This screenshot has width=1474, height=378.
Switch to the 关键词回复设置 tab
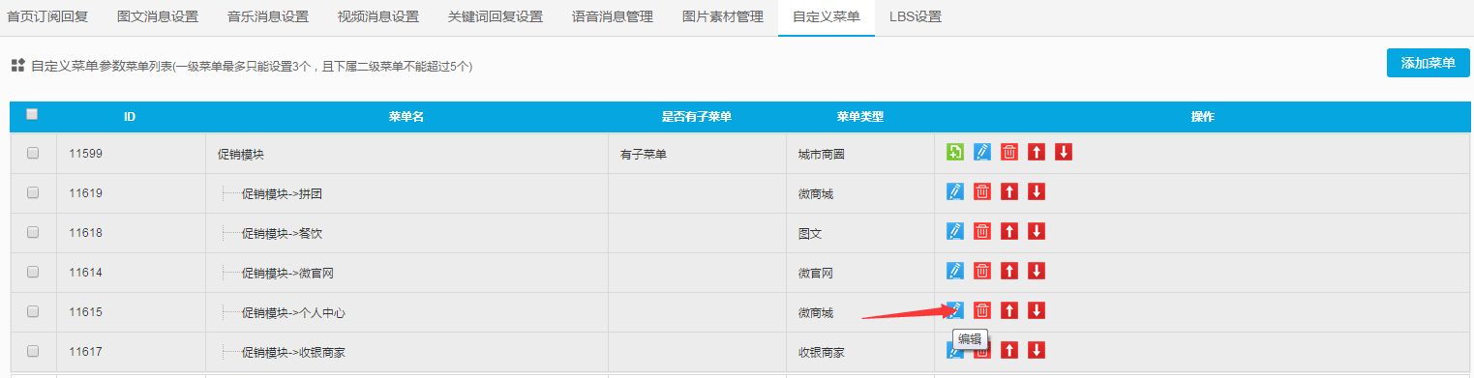point(496,16)
